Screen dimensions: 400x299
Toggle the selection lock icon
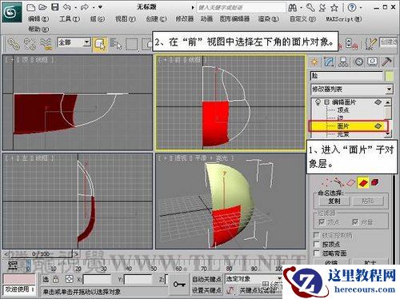(55, 279)
